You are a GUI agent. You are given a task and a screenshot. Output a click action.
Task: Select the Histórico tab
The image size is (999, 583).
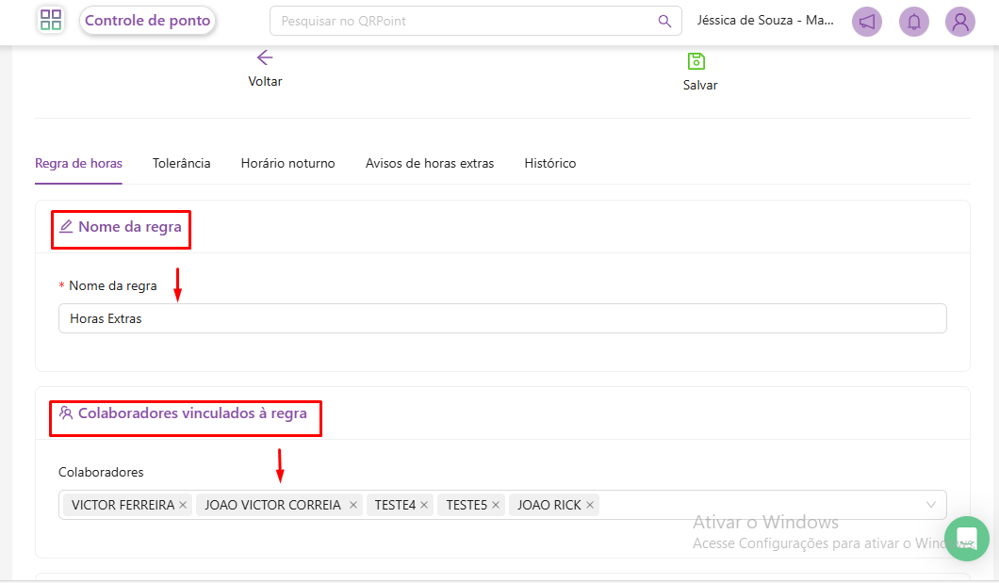549,163
